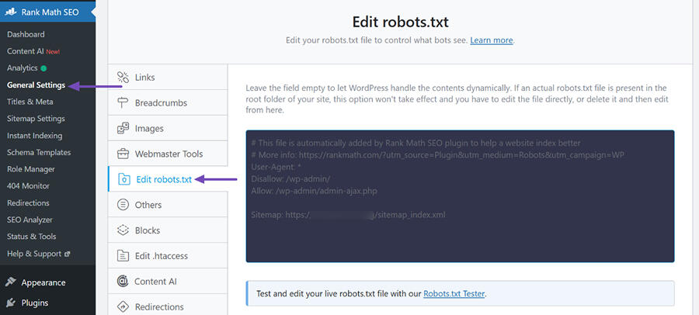This screenshot has height=315, width=699.
Task: Click the Edit .htaccess document icon
Action: click(x=123, y=256)
